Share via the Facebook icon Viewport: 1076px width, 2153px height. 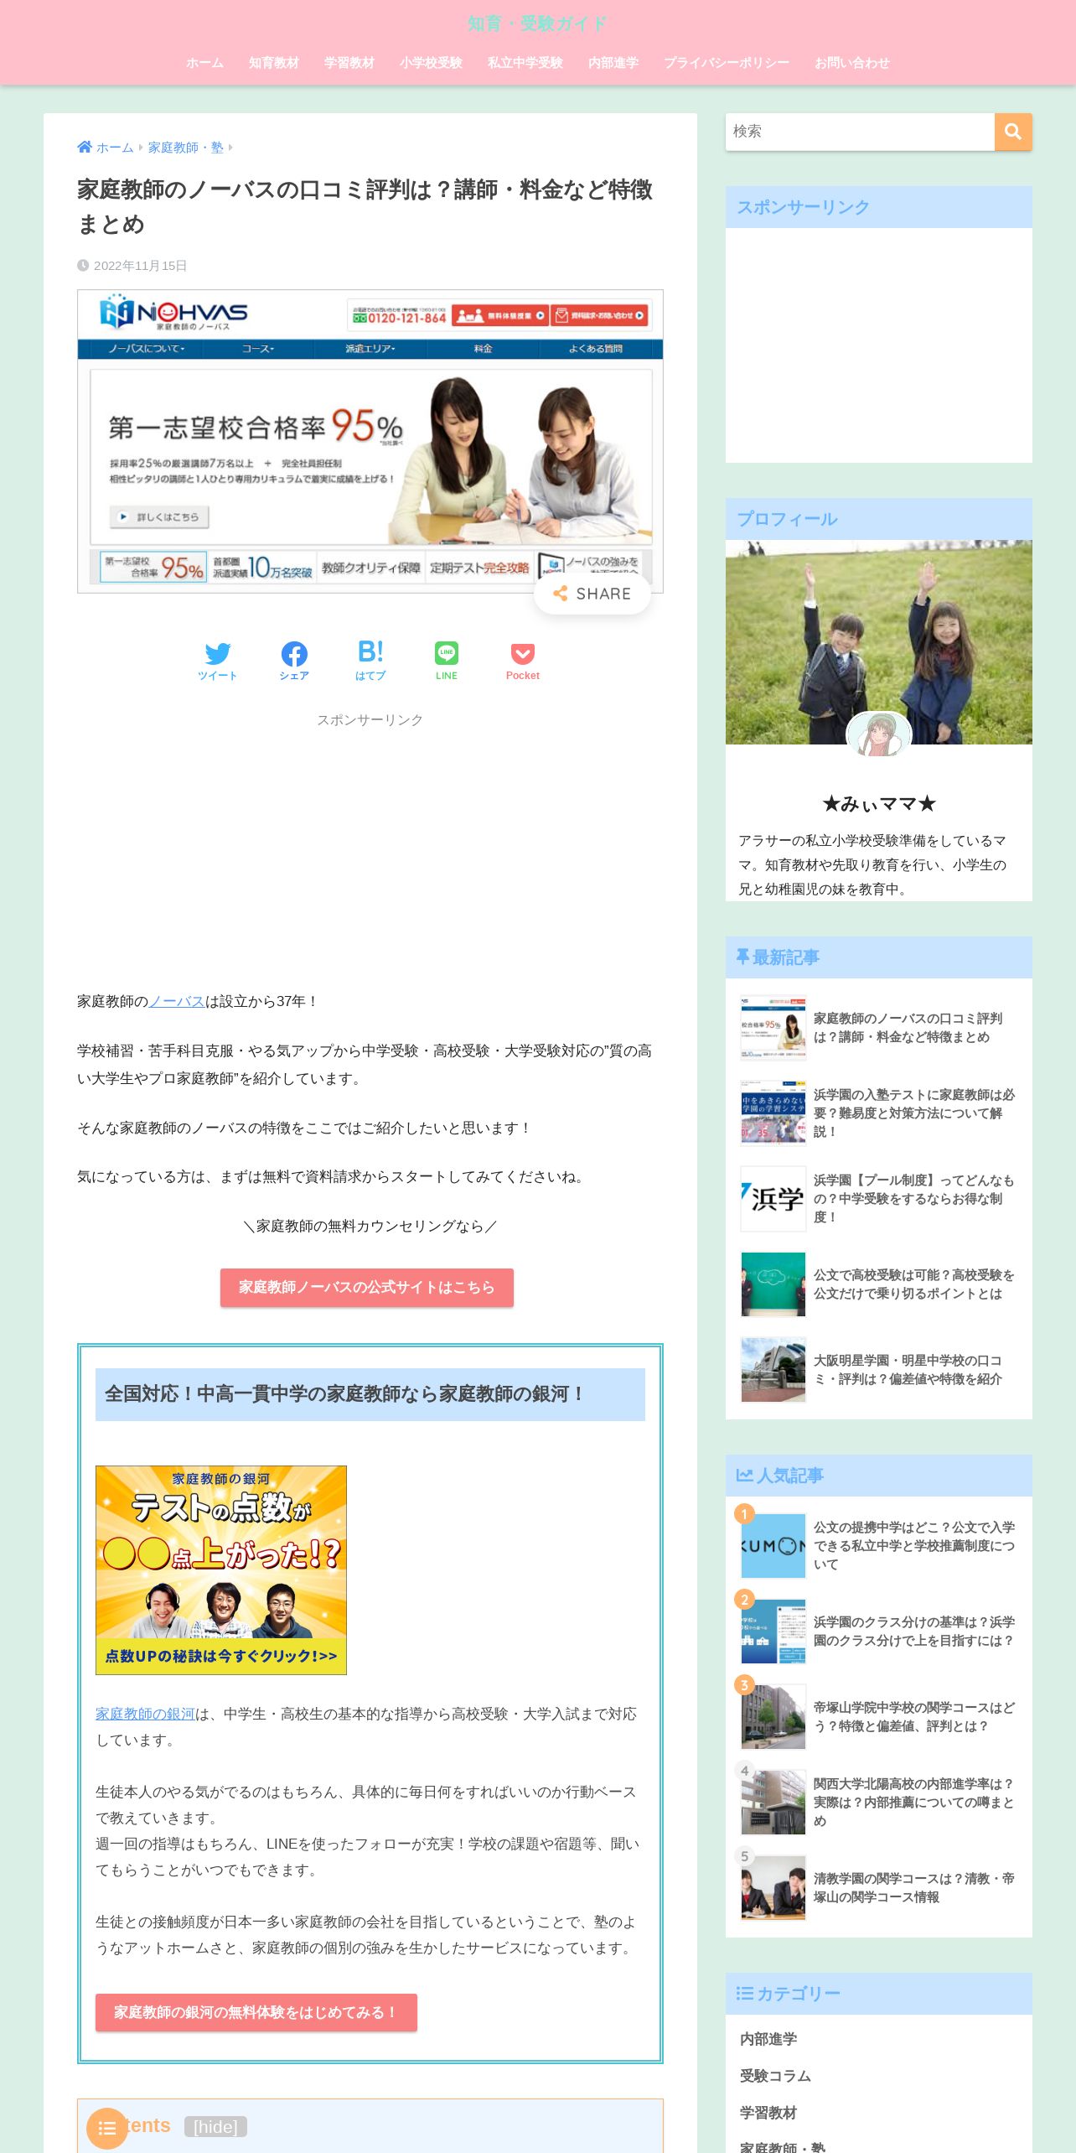coord(294,661)
